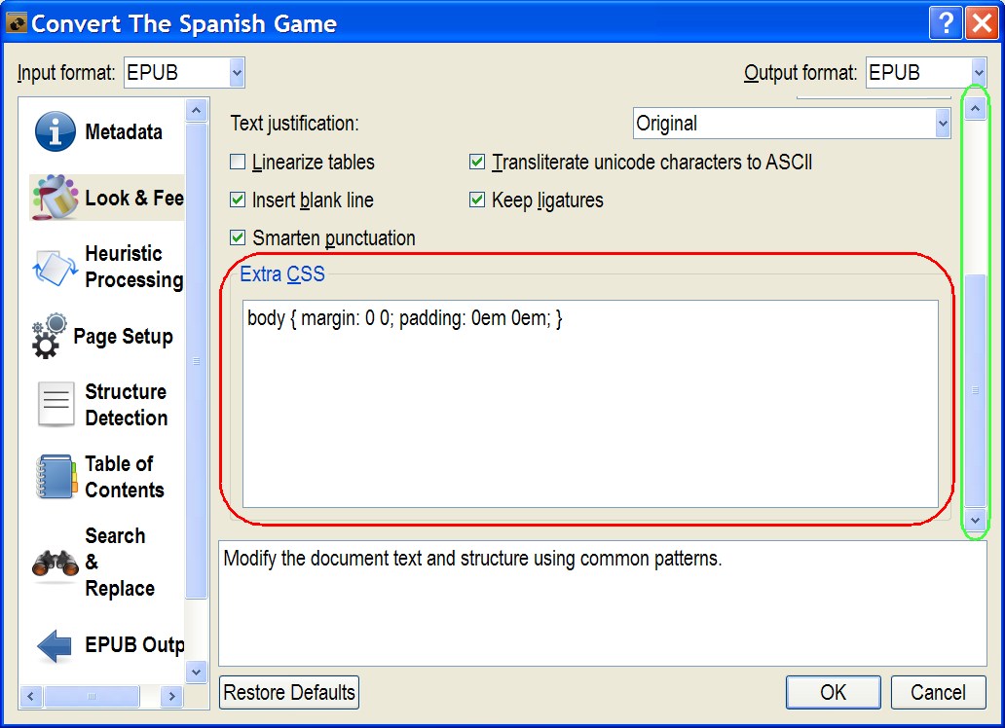Click the Table of Contents notebook icon
The image size is (1005, 728).
click(x=56, y=476)
